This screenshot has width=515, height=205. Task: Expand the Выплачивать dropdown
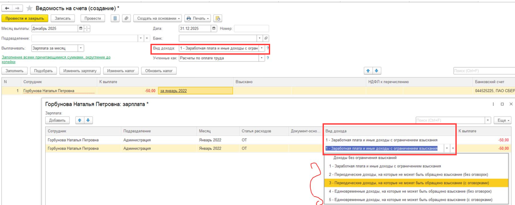click(x=81, y=48)
